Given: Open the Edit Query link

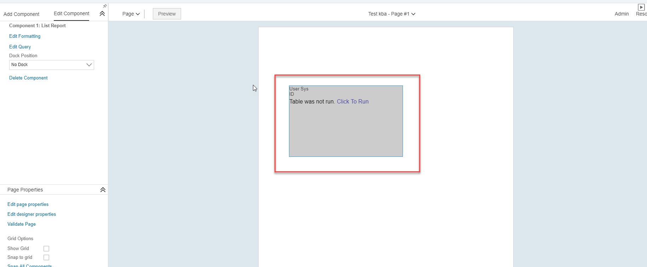Looking at the screenshot, I should click(20, 47).
